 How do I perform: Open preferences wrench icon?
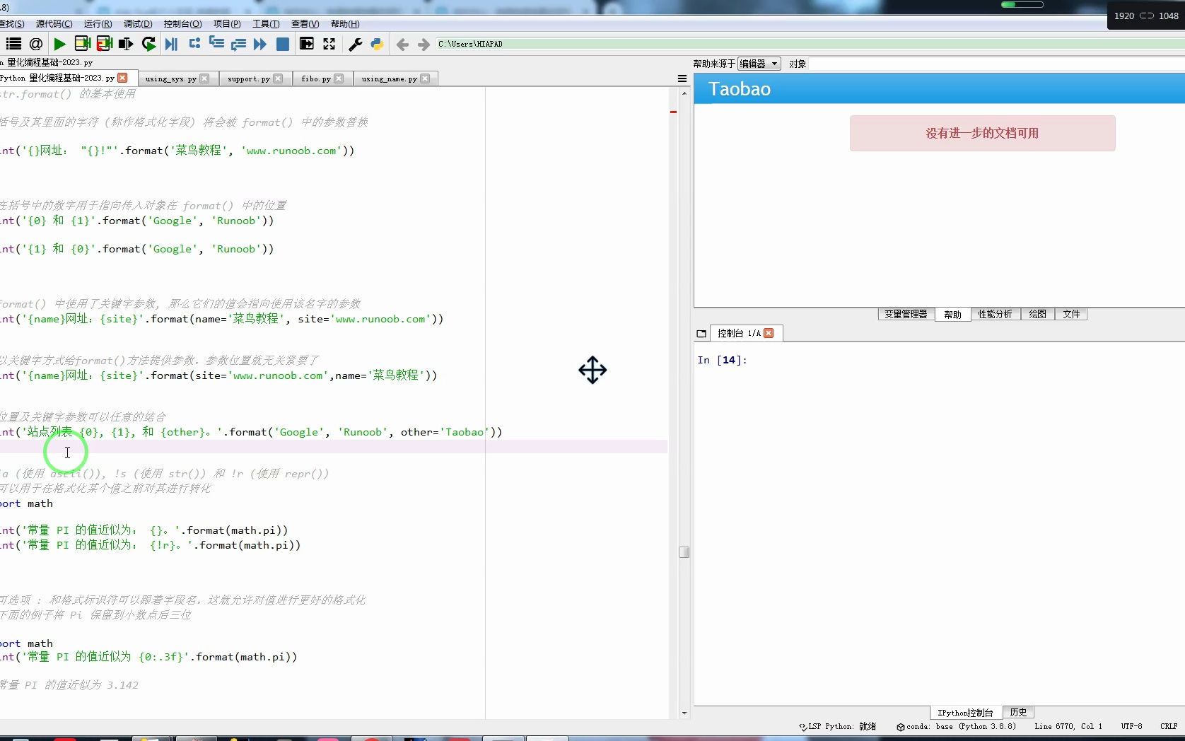356,44
